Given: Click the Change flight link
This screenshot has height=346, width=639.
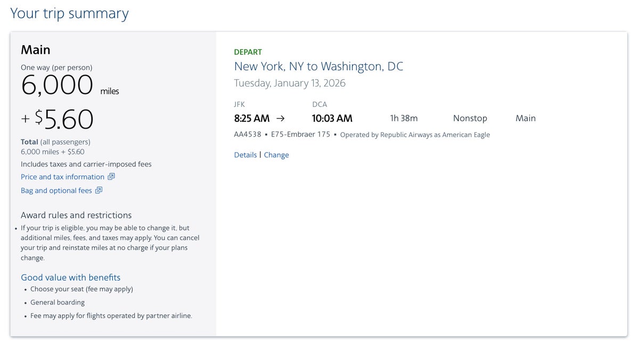Looking at the screenshot, I should pos(276,155).
